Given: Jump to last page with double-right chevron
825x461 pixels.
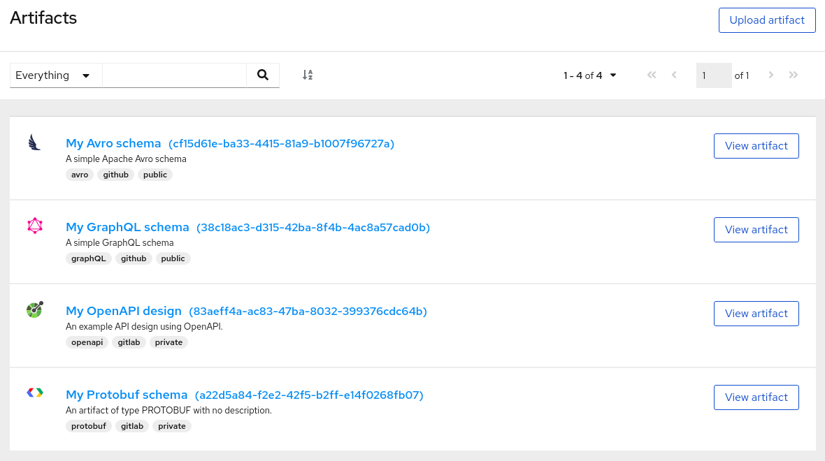Looking at the screenshot, I should [x=794, y=75].
